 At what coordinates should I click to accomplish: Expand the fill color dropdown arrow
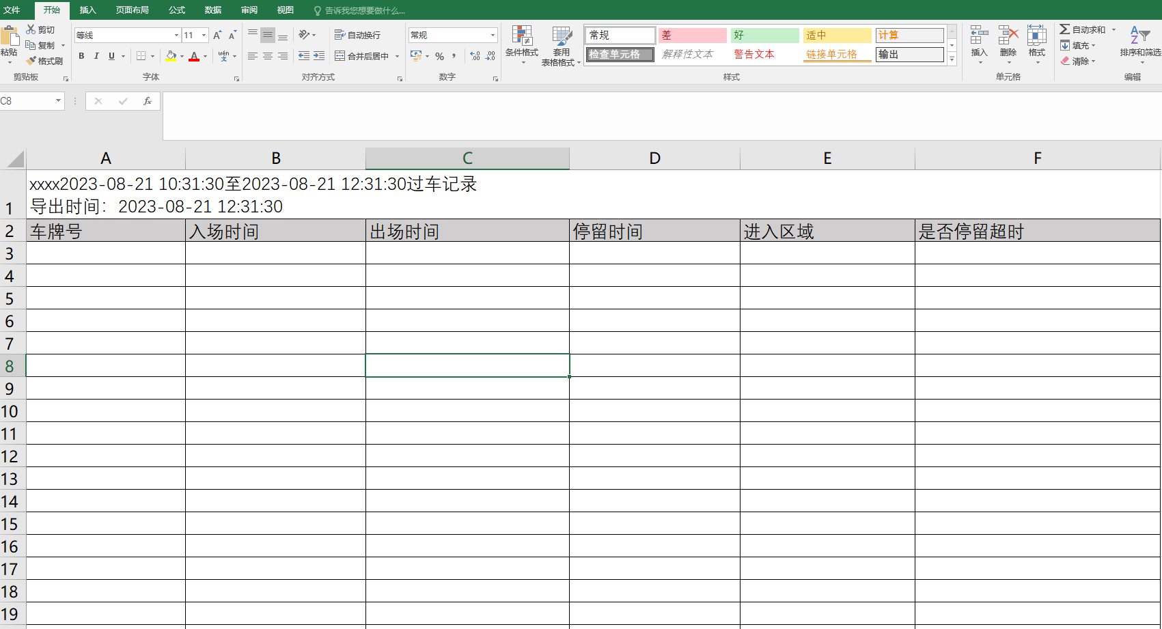[182, 56]
